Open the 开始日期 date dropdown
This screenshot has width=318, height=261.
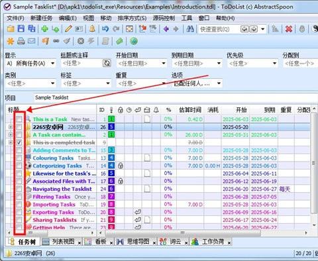click(x=164, y=64)
